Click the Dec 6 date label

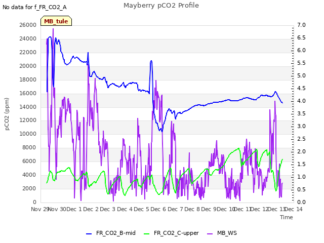[x=158, y=209]
